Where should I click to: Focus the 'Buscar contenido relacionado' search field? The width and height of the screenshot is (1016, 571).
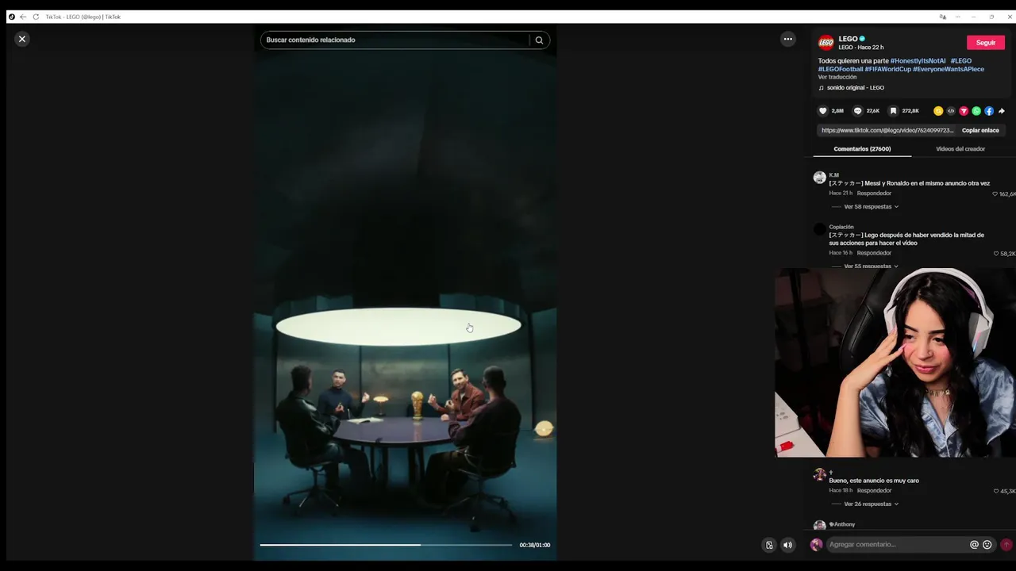[395, 40]
